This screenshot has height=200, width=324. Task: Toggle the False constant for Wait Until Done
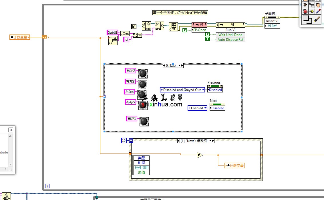(208, 34)
